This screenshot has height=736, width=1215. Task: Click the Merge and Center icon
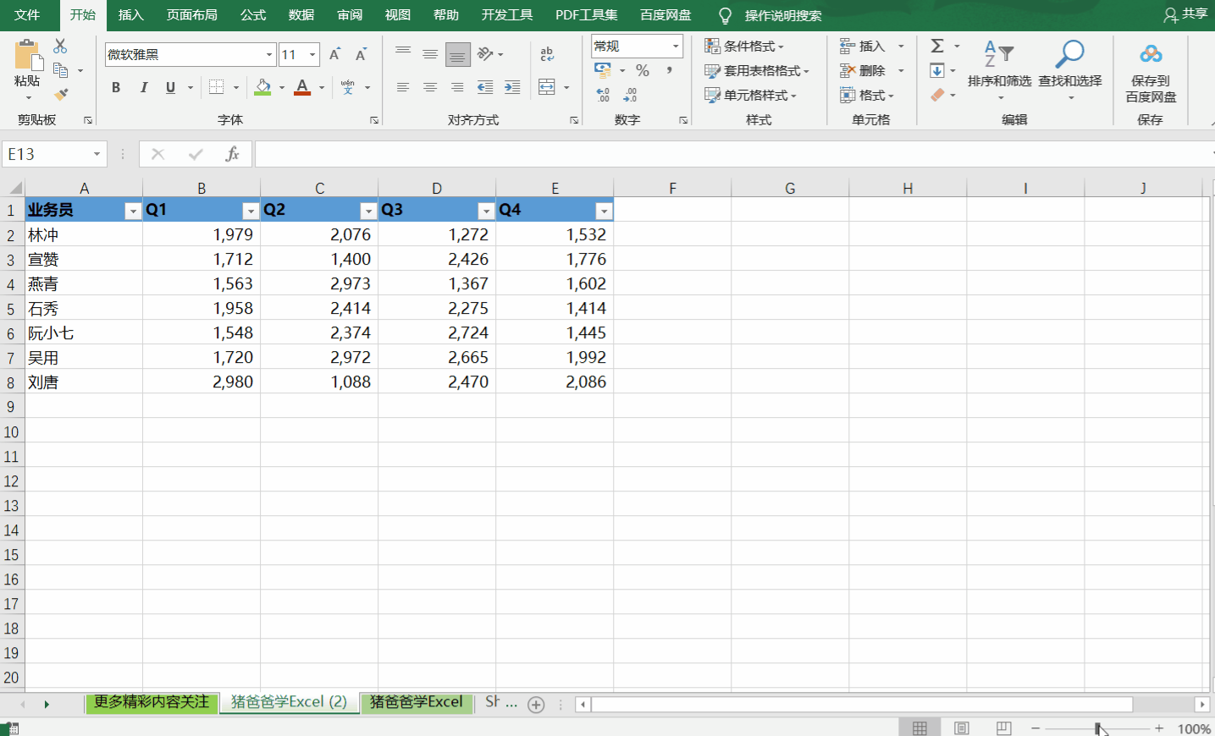547,87
